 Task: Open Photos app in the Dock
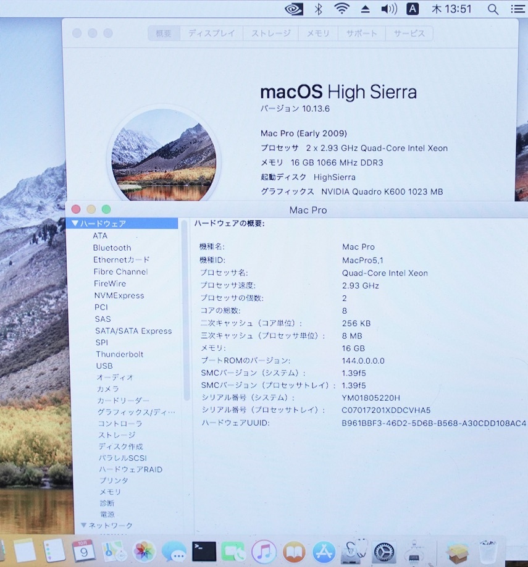coord(144,552)
